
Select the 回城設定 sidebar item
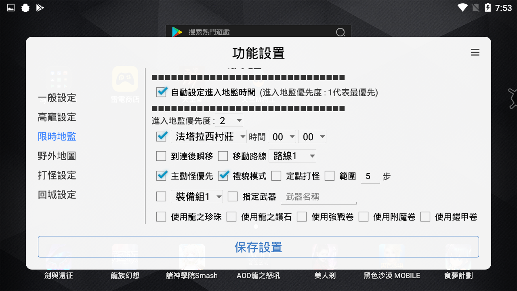click(x=57, y=195)
